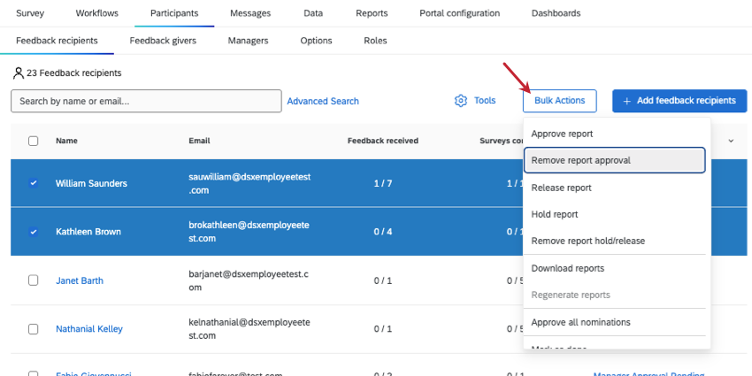Switch to the Survey tab
The height and width of the screenshot is (376, 752).
click(30, 13)
